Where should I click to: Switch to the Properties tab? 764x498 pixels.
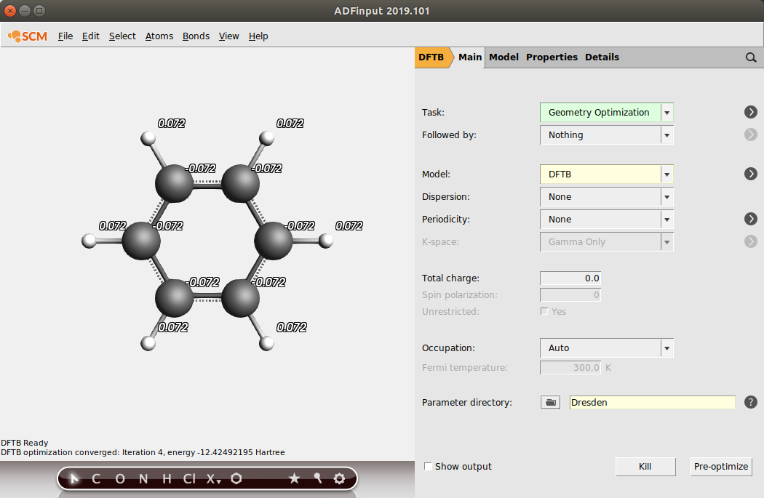(x=552, y=57)
